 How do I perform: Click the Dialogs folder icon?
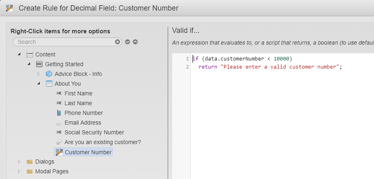[30, 162]
